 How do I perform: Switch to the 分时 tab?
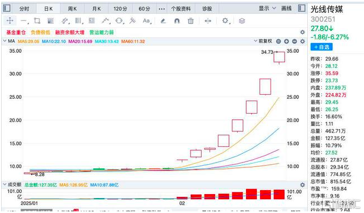[x=24, y=9]
